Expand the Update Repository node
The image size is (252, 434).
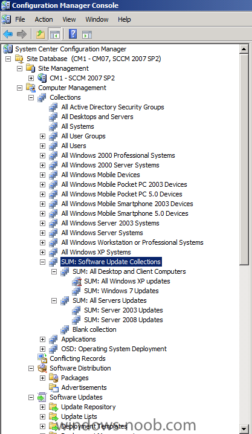(x=42, y=407)
